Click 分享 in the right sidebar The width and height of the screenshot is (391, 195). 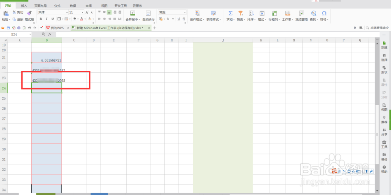point(384,132)
